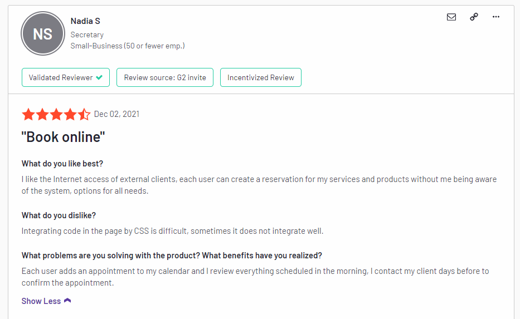The width and height of the screenshot is (520, 319).
Task: Open reviewer name Nadia S
Action: pos(85,21)
